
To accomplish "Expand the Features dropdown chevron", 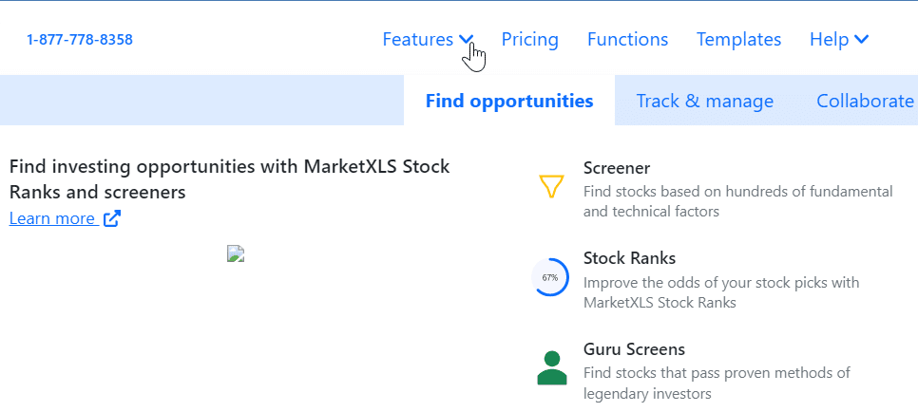I will [466, 39].
